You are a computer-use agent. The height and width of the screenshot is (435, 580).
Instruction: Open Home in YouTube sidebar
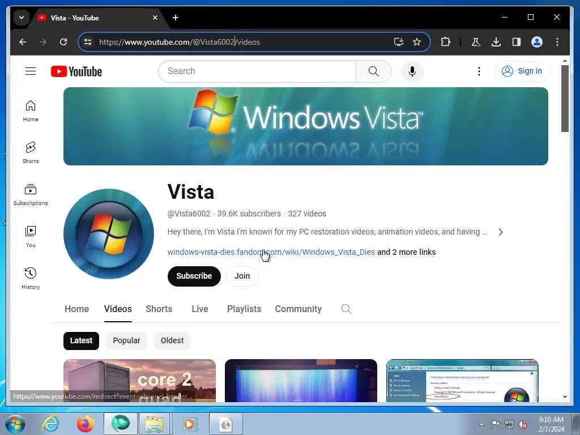tap(31, 111)
